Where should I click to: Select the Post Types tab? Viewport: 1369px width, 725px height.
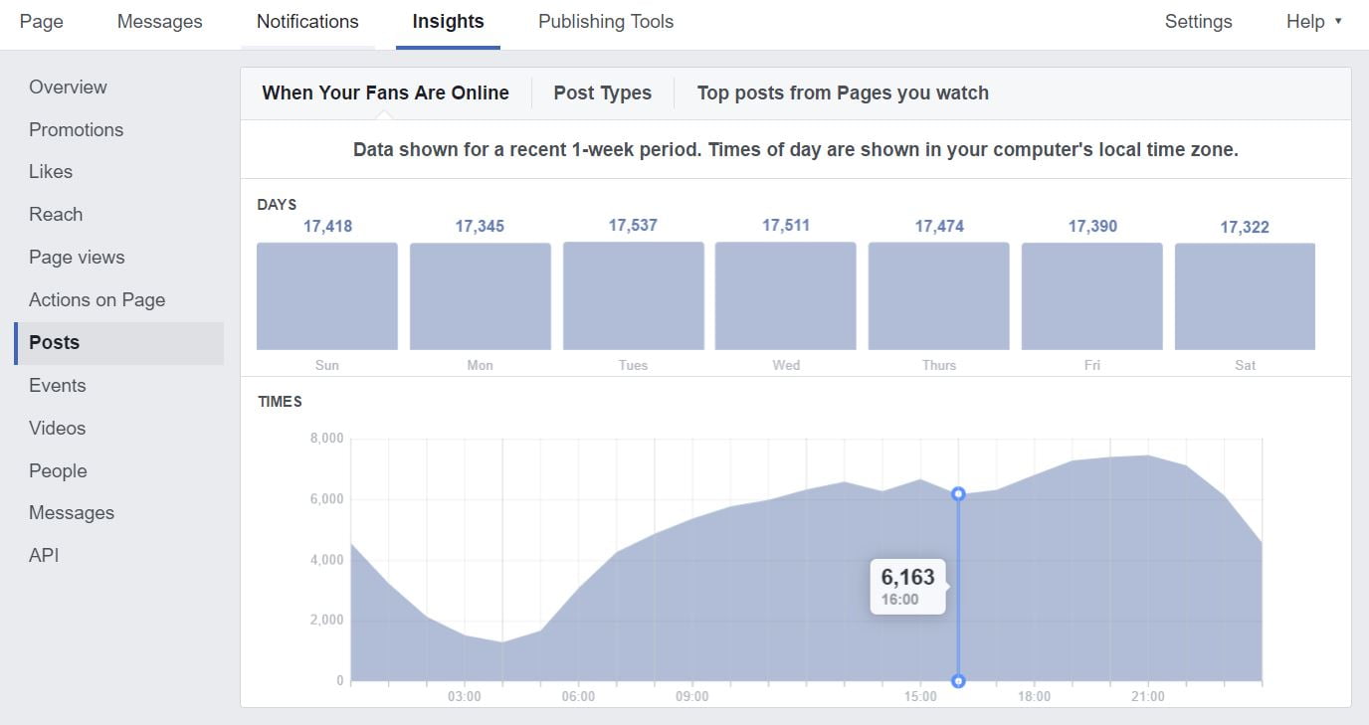[x=602, y=93]
